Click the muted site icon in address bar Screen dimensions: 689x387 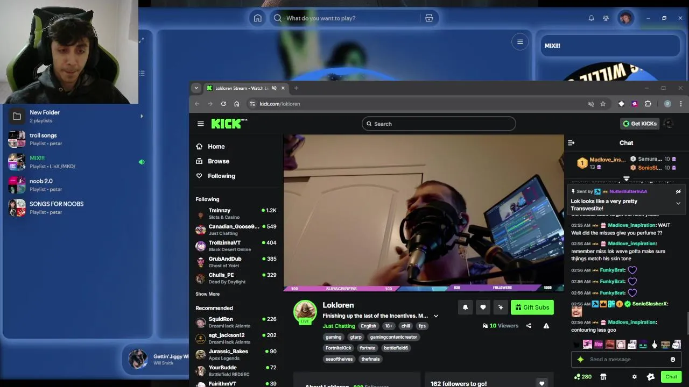tap(590, 104)
